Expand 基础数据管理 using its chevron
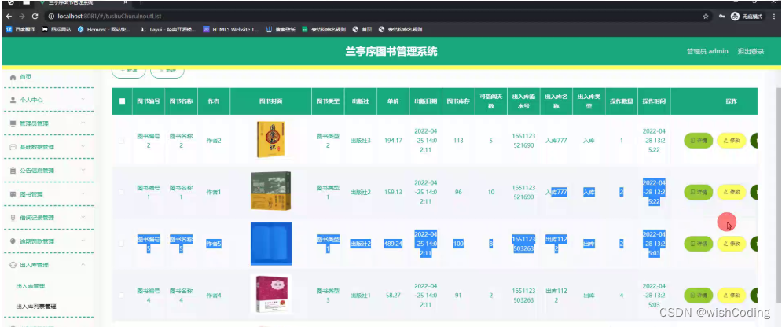The height and width of the screenshot is (327, 782). (83, 147)
